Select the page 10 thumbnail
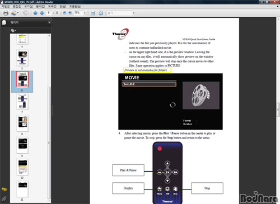 [22, 167]
